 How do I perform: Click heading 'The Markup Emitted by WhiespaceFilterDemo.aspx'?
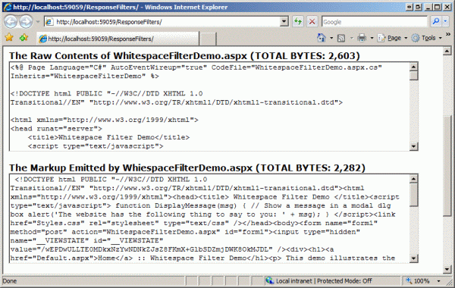131,168
